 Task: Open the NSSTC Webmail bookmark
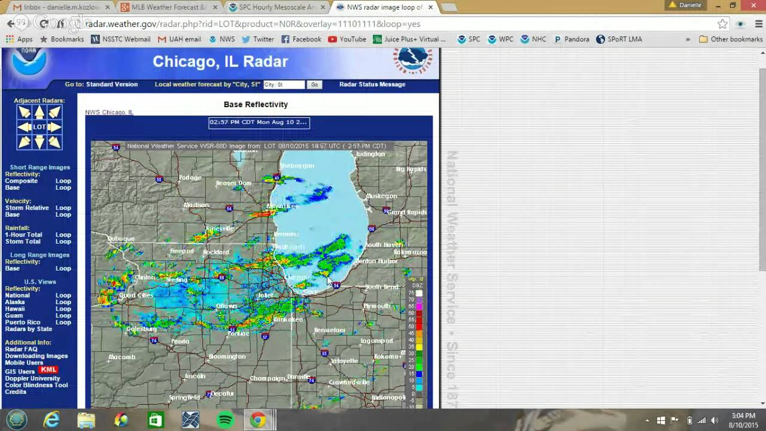pos(121,39)
